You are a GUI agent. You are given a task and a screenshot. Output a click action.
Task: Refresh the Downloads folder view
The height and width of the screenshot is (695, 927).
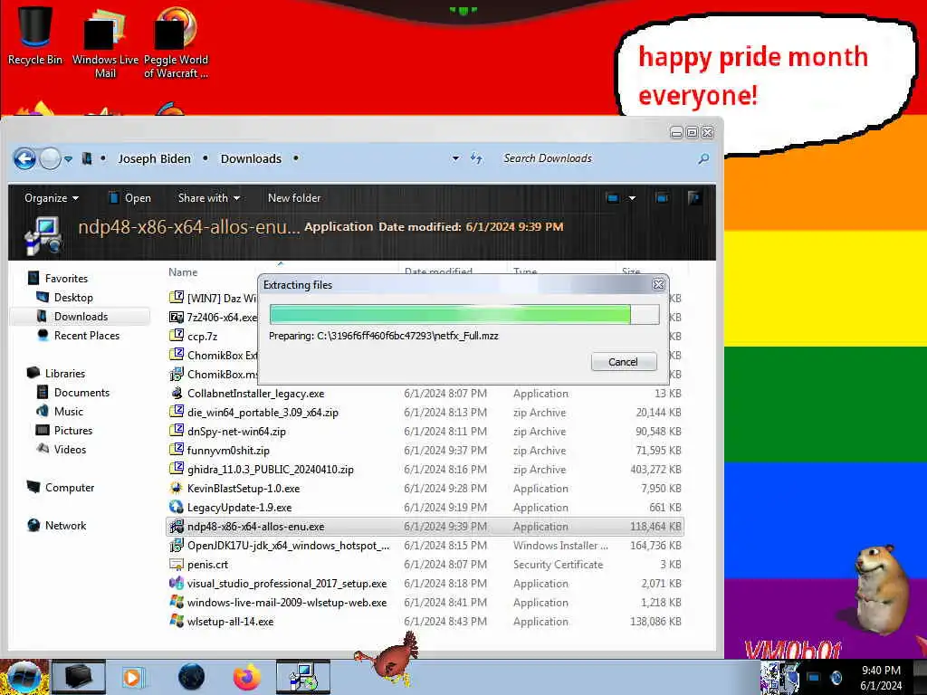[476, 158]
